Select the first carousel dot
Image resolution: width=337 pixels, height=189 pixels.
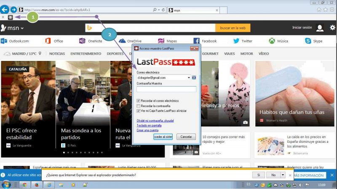(x=64, y=152)
